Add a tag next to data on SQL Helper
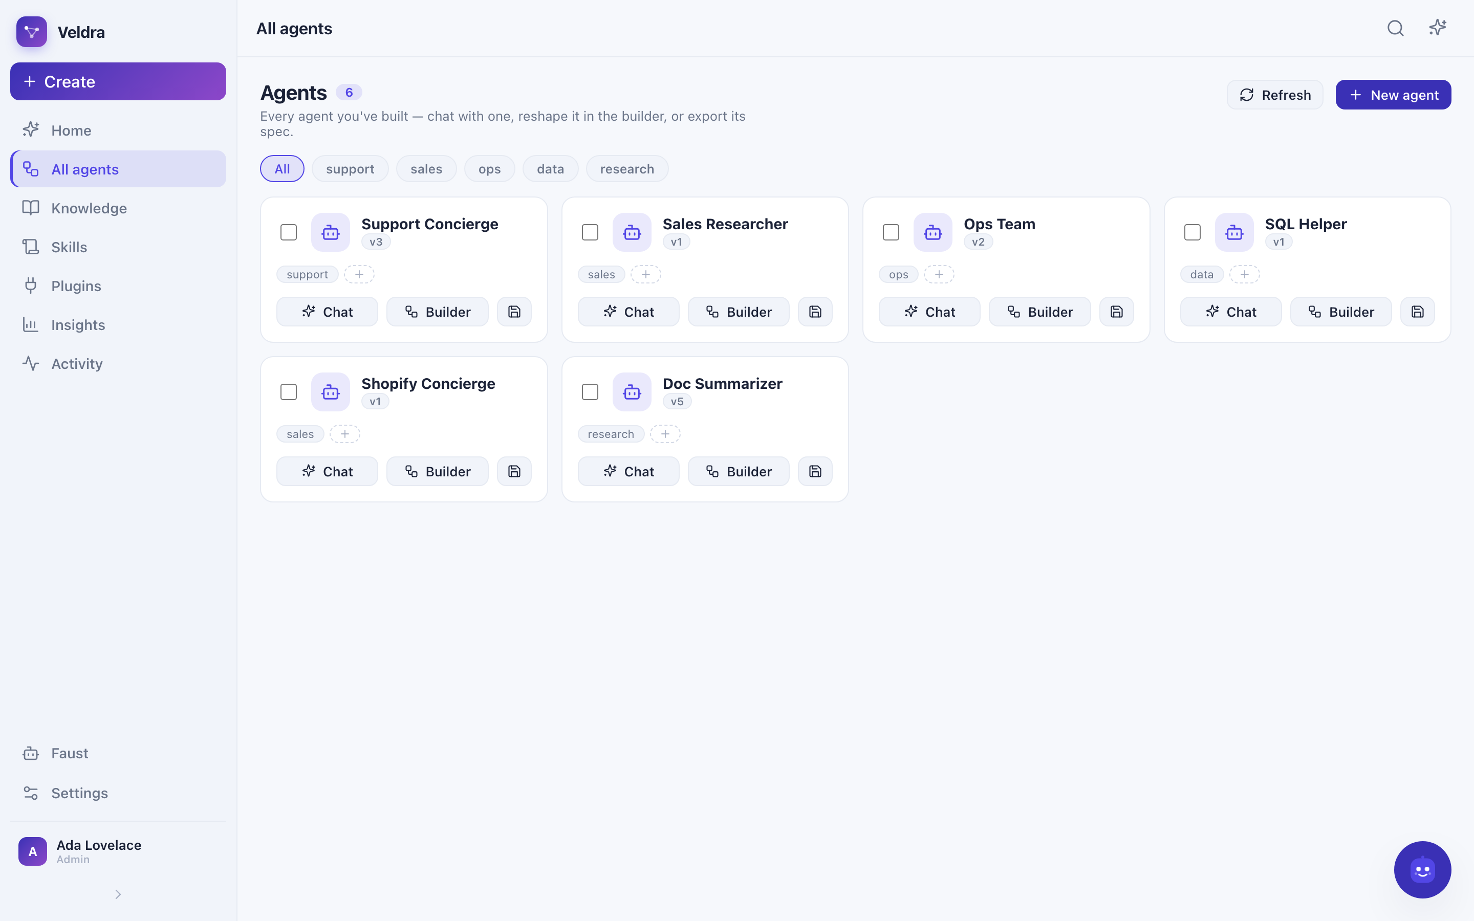This screenshot has width=1474, height=921. (x=1244, y=274)
